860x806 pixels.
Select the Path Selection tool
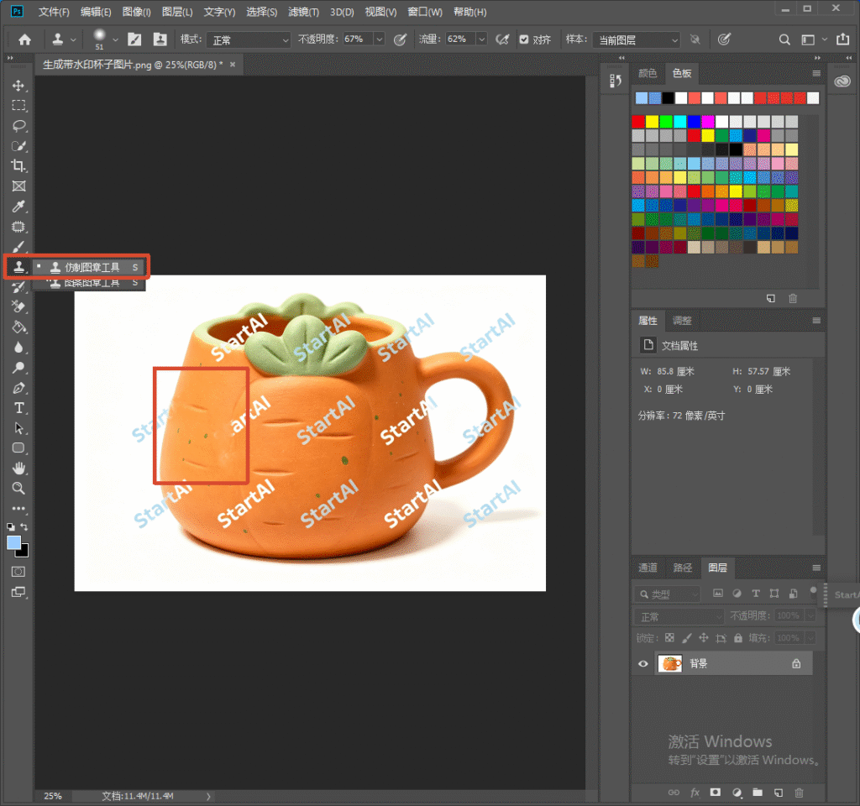point(18,428)
